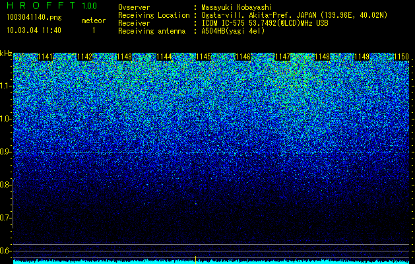Click the 1.1 kHz axis label
This screenshot has height=264, width=415.
(x=6, y=86)
